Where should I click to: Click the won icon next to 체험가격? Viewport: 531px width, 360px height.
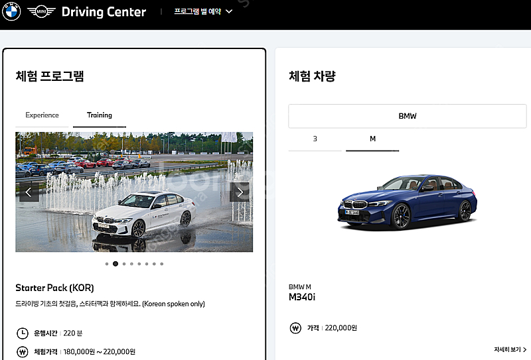pos(23,352)
